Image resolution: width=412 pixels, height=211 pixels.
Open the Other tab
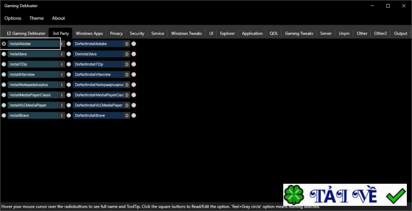click(x=362, y=33)
